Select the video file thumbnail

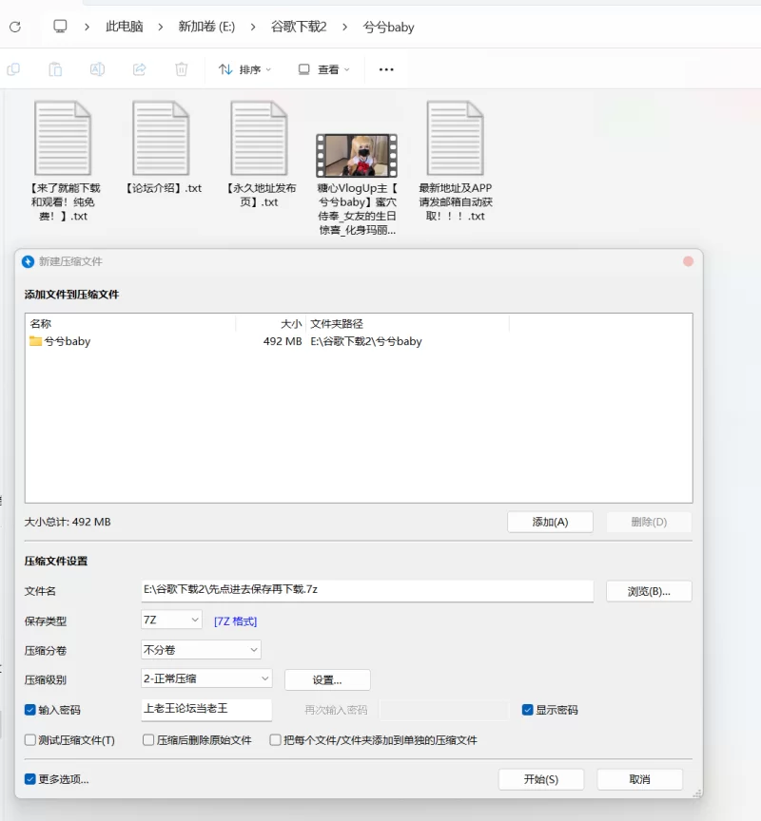click(357, 156)
